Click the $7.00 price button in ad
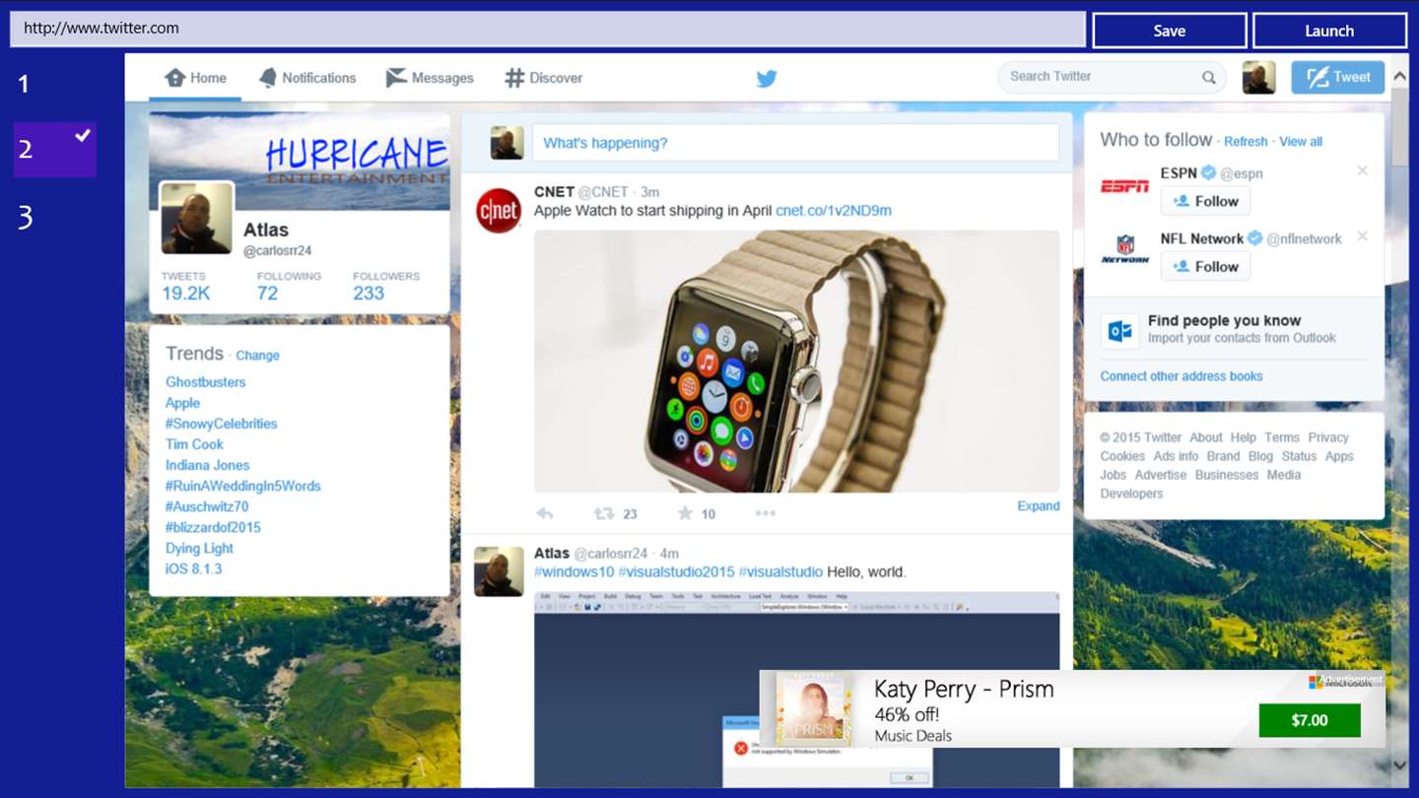Image resolution: width=1419 pixels, height=798 pixels. click(x=1310, y=720)
